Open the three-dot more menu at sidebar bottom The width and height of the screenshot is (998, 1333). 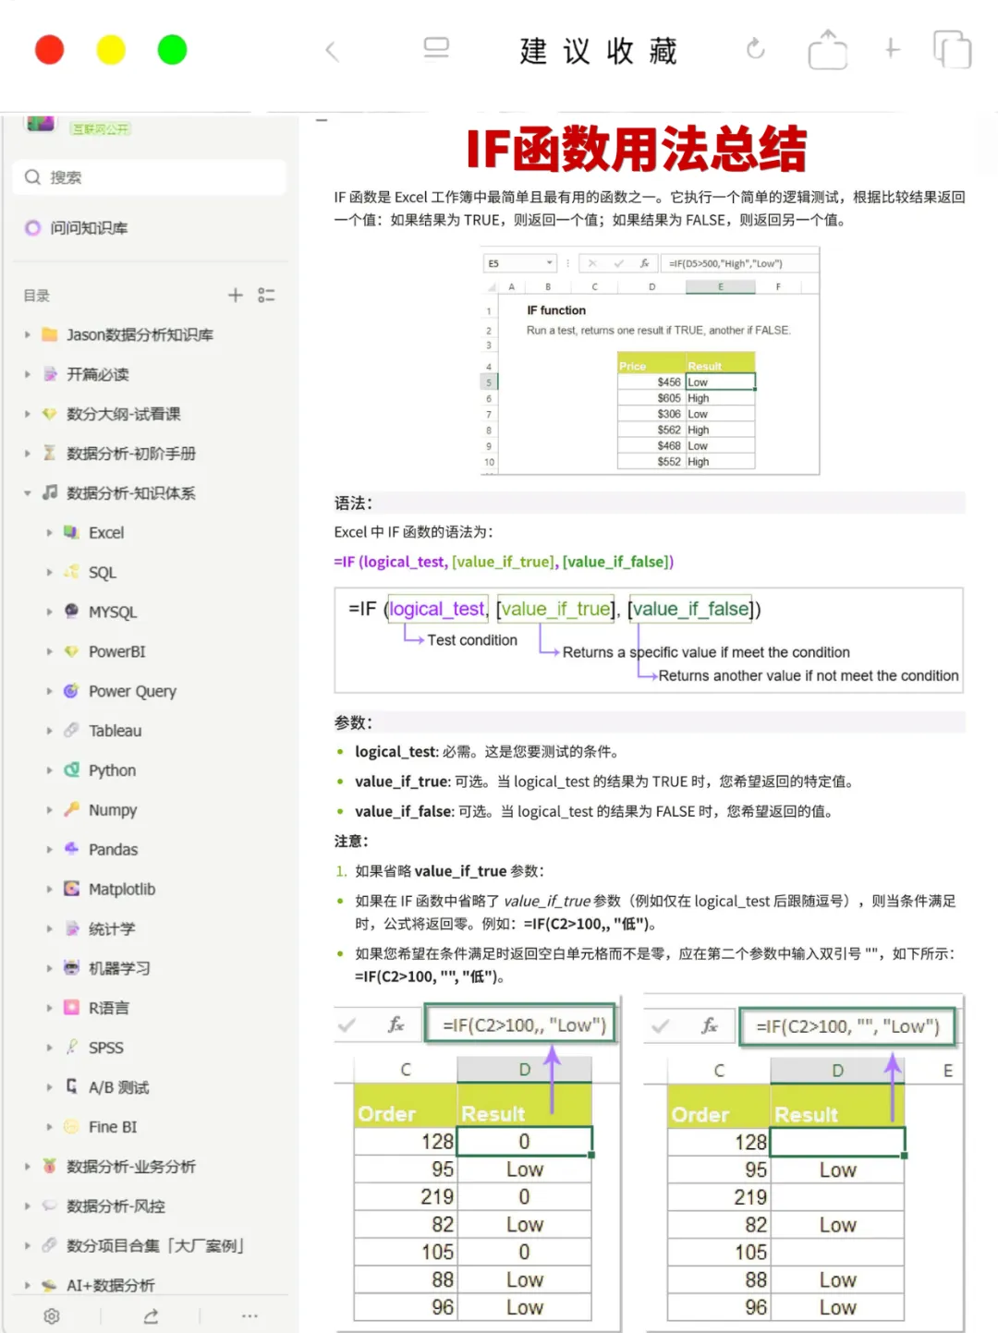(x=249, y=1316)
